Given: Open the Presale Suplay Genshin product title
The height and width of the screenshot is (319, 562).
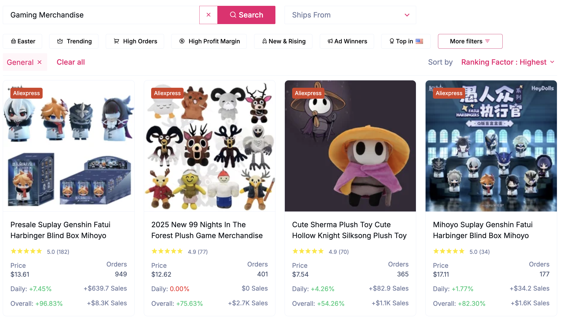Looking at the screenshot, I should tap(60, 230).
